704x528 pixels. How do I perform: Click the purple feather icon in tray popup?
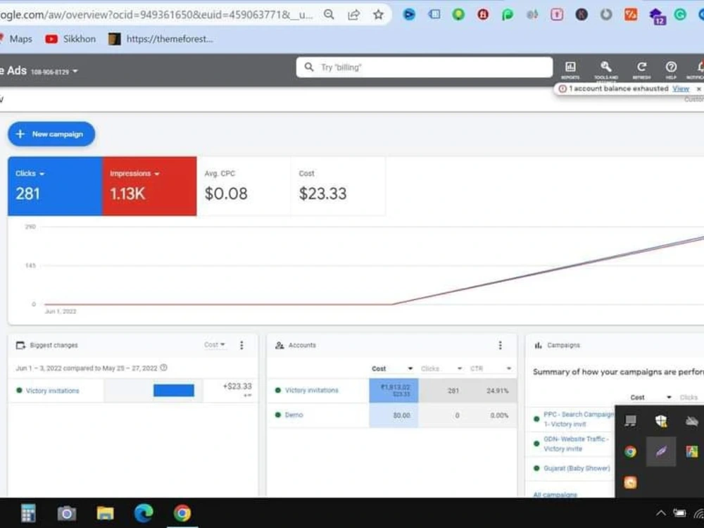661,451
